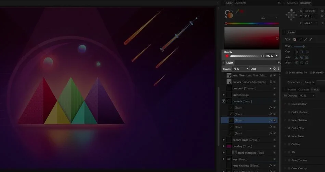
Task: Click the X position input field
Action: 311,11
